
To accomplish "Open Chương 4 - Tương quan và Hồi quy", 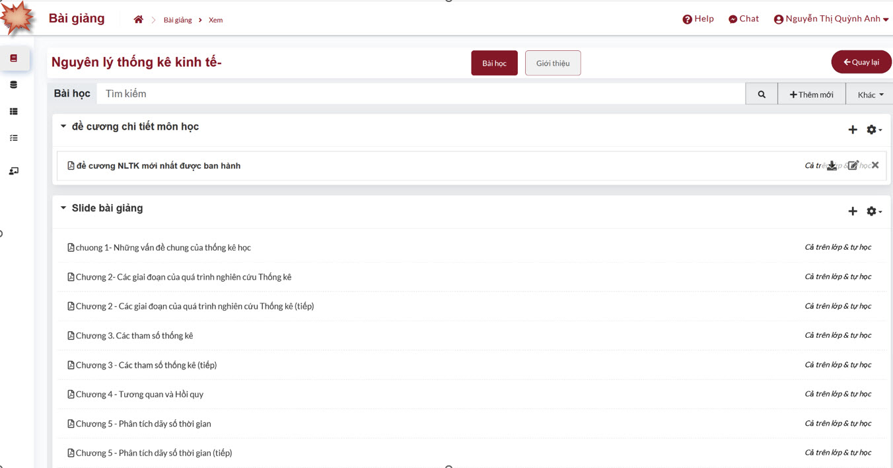I will [x=139, y=395].
